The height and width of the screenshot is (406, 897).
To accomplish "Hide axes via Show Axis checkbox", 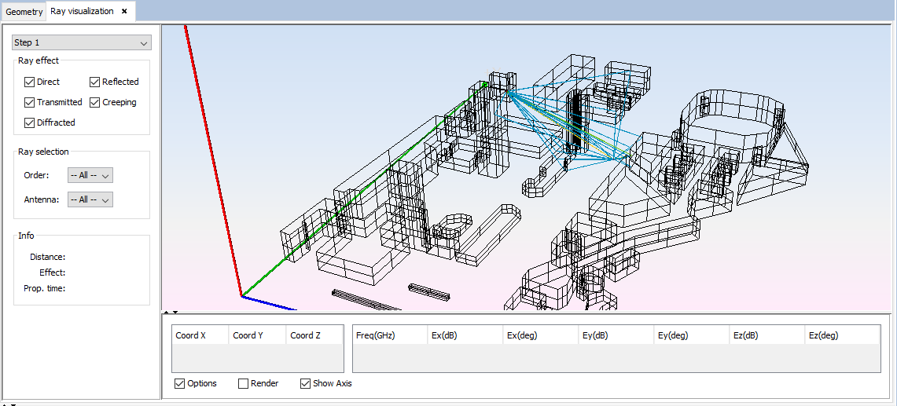I will pos(306,383).
